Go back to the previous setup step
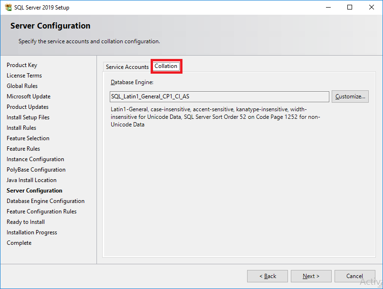The image size is (383, 289). 268,276
